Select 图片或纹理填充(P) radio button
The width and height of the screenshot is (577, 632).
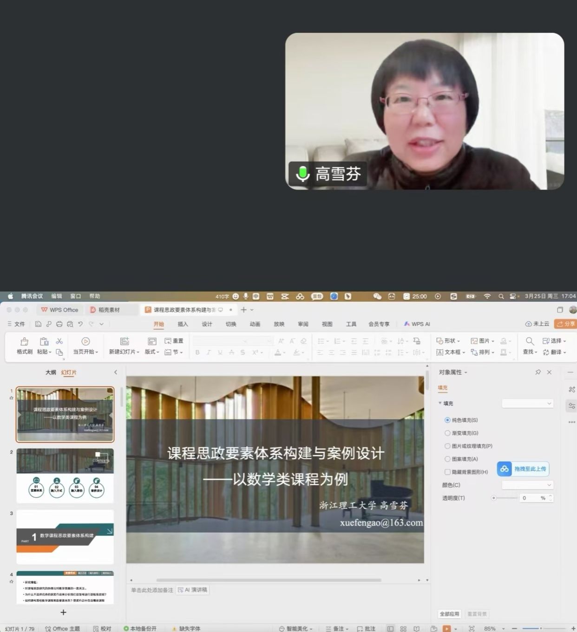click(x=447, y=446)
